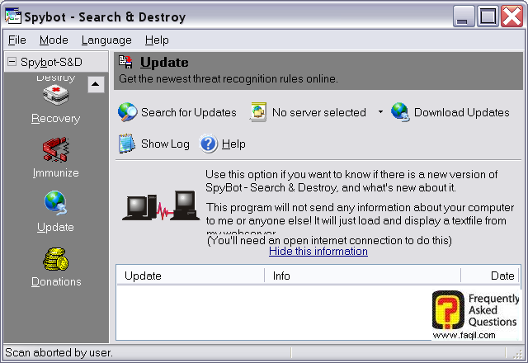Viewport: 528px width, 363px height.
Task: Click the Donations label in sidebar
Action: [56, 281]
